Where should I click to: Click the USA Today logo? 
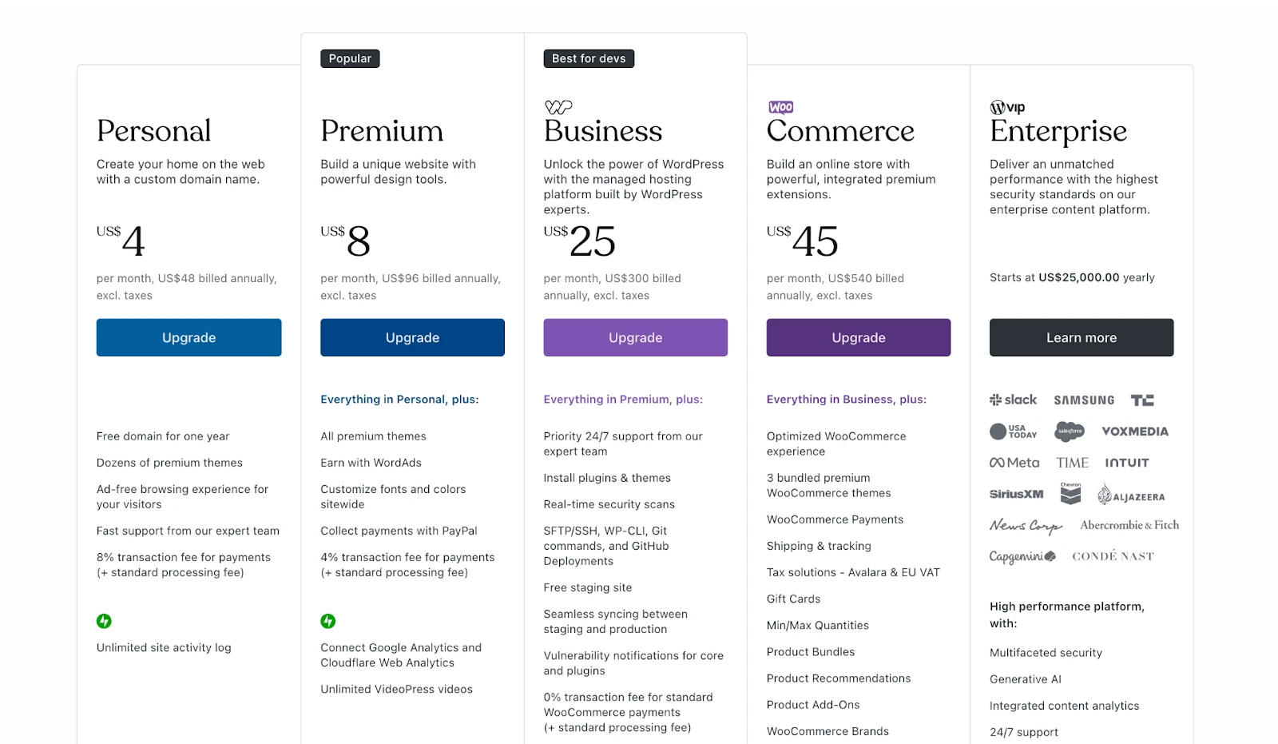(x=1013, y=432)
